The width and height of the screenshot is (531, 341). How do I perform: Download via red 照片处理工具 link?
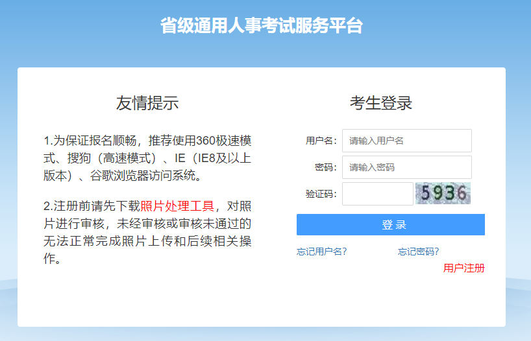tap(177, 207)
